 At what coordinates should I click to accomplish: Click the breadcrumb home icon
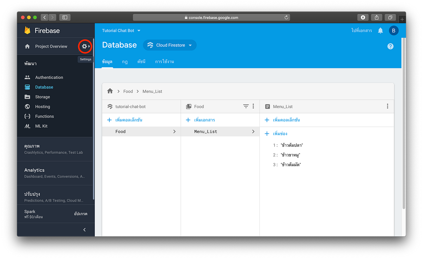coord(110,91)
